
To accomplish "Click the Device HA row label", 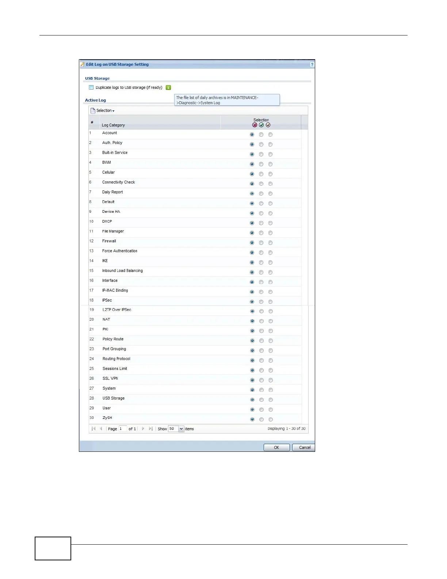I will [x=111, y=212].
